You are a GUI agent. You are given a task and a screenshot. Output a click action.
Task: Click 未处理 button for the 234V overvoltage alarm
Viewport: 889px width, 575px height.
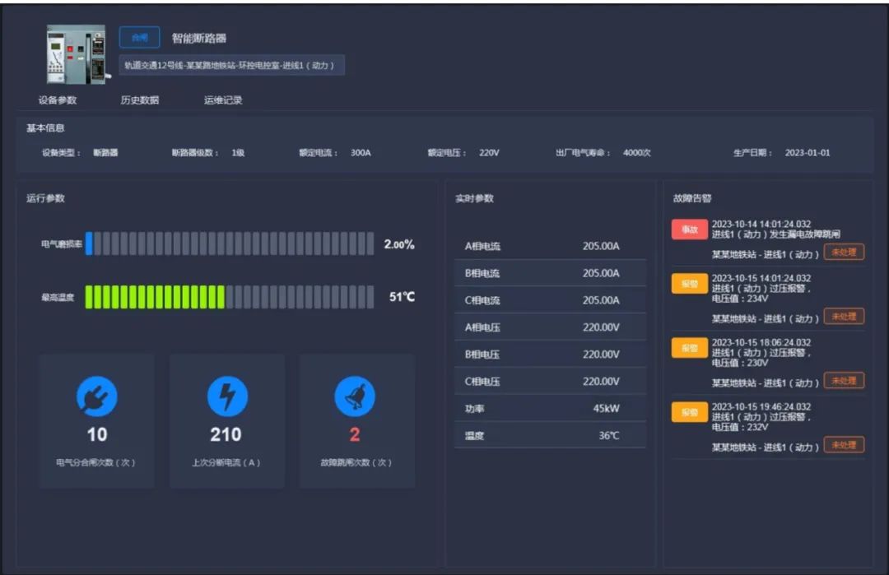click(844, 316)
